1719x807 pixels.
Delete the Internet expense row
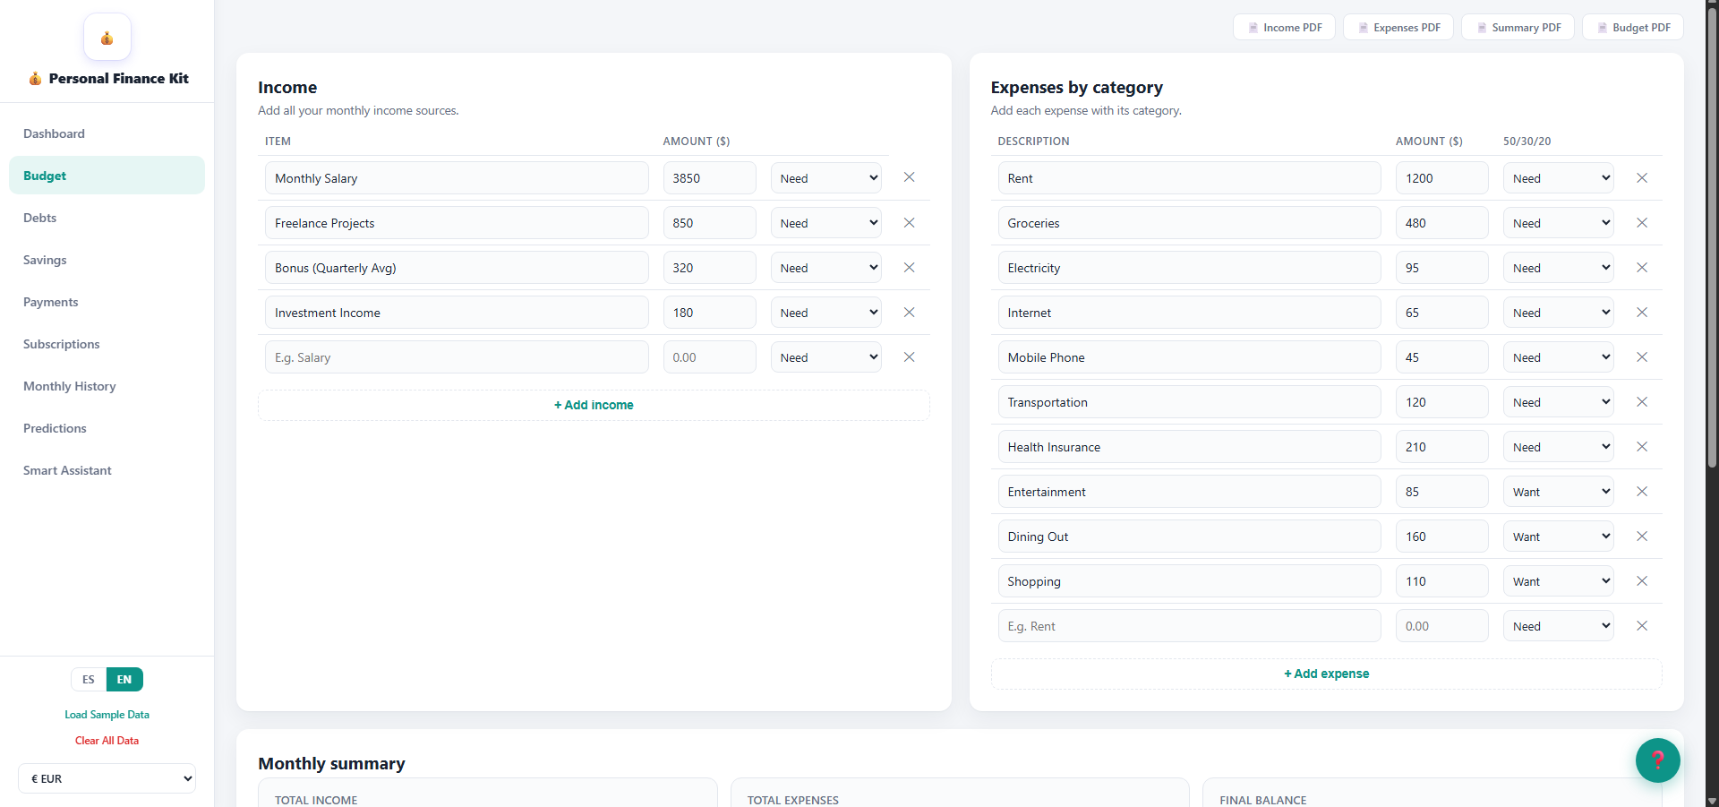(x=1642, y=312)
